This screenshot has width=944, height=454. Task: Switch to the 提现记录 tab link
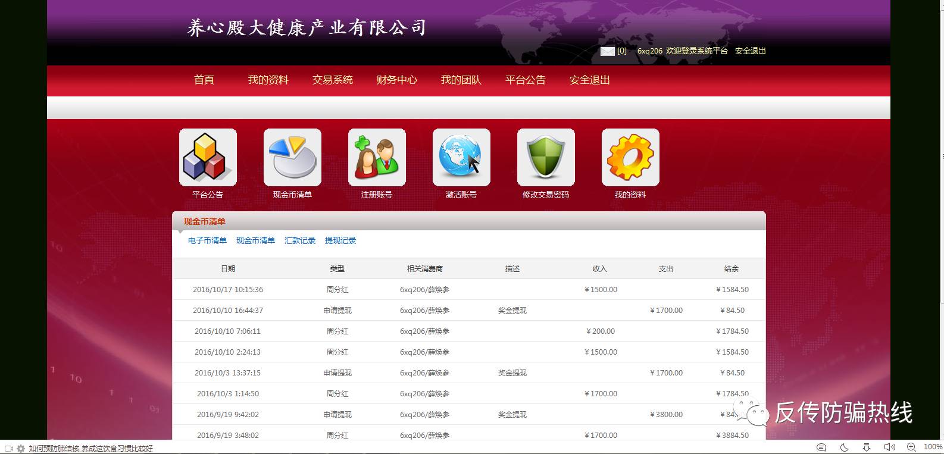point(340,240)
